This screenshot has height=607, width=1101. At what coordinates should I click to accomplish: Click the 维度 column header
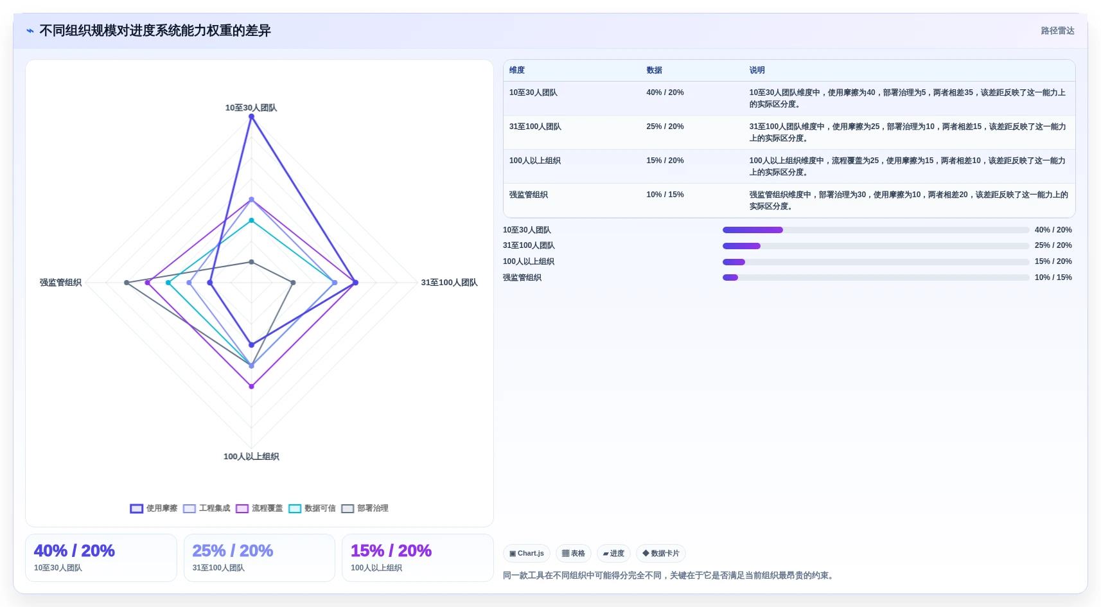pyautogui.click(x=517, y=70)
